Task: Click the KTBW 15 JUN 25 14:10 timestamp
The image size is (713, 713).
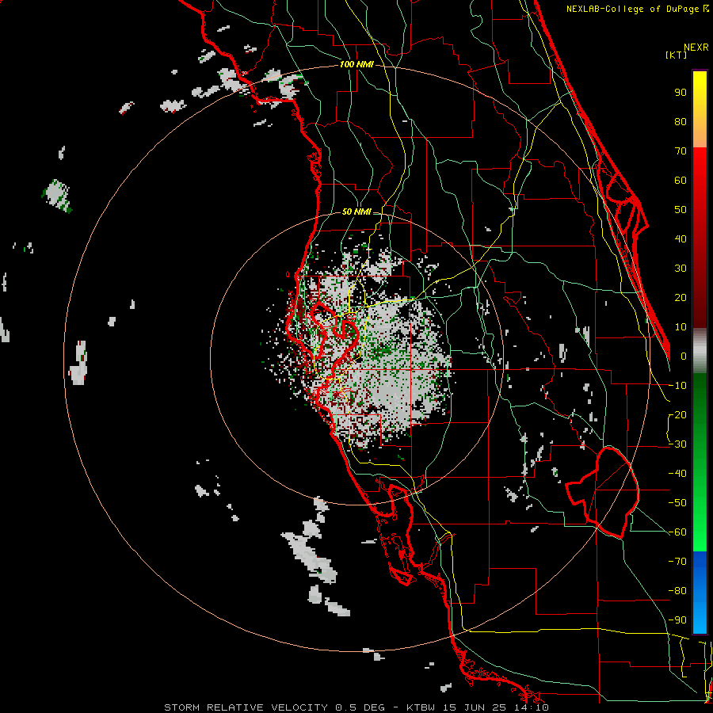Action: [x=478, y=707]
